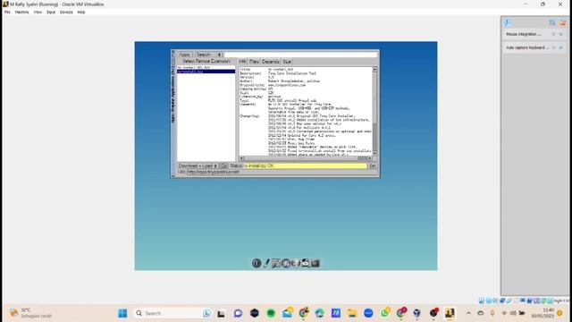The height and width of the screenshot is (322, 572).
Task: Open the VirtualBox manager cube icon in taskbar
Action: coord(417,313)
